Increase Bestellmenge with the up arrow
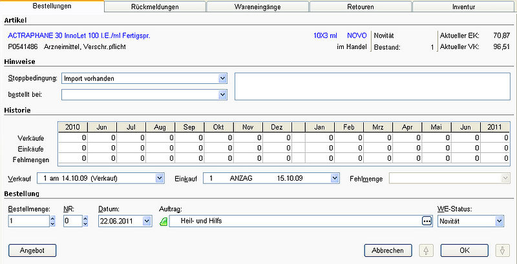 point(52,219)
